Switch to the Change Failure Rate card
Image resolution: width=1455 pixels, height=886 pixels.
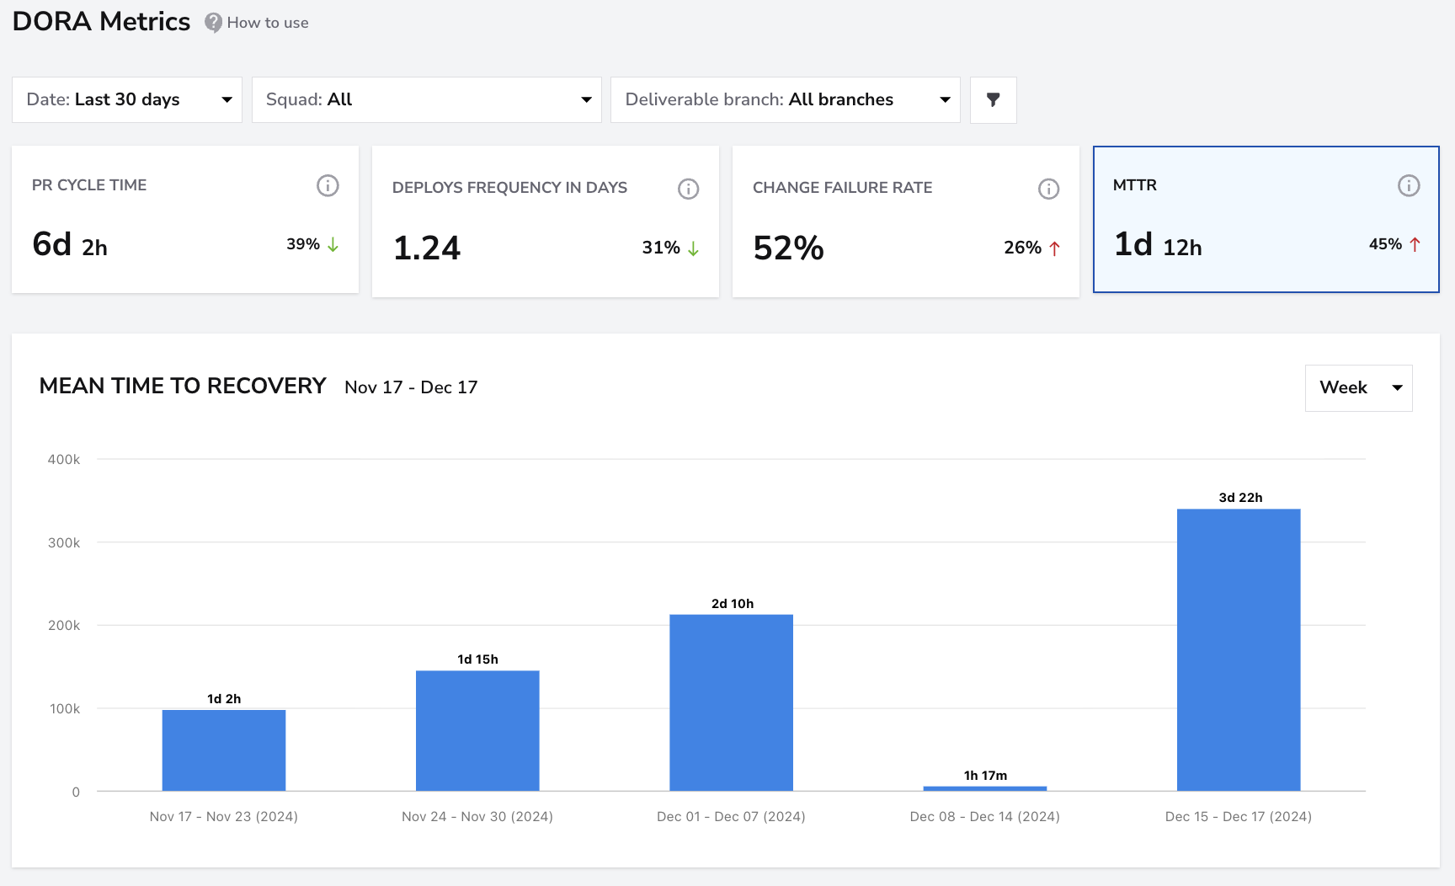point(906,221)
